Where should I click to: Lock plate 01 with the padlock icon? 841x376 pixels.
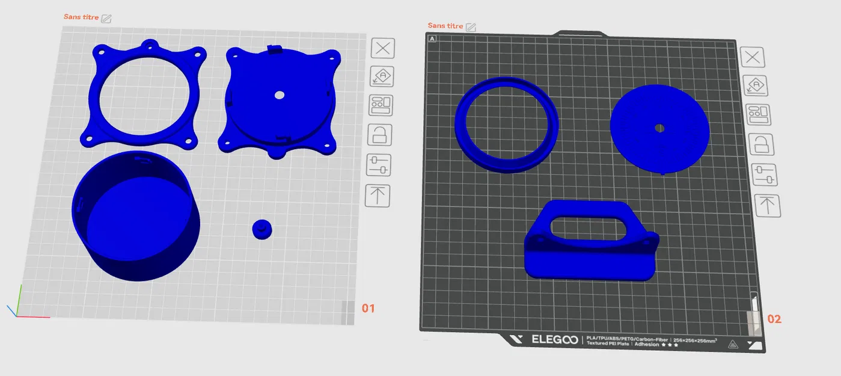[380, 135]
